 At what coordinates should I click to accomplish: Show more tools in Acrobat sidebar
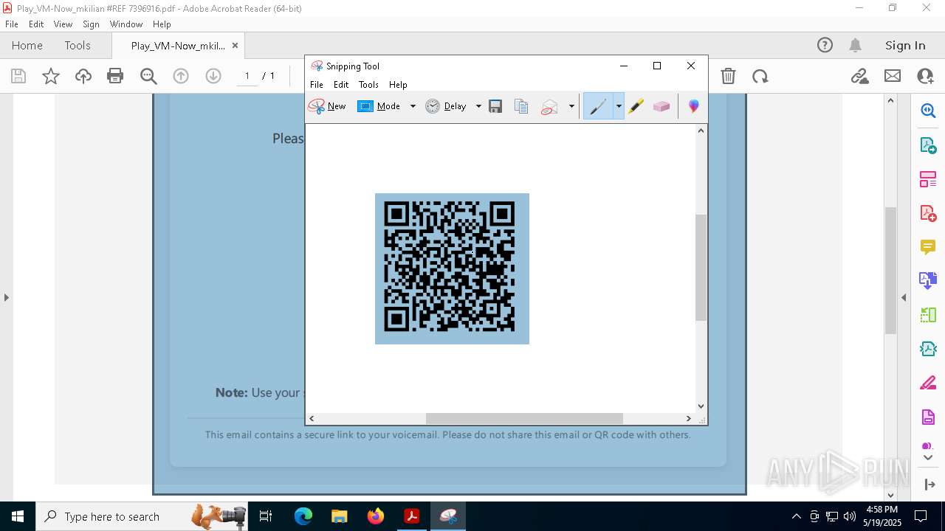[x=928, y=457]
